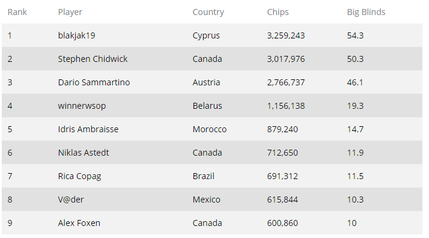Click the Alex Foxen player entry

click(79, 223)
